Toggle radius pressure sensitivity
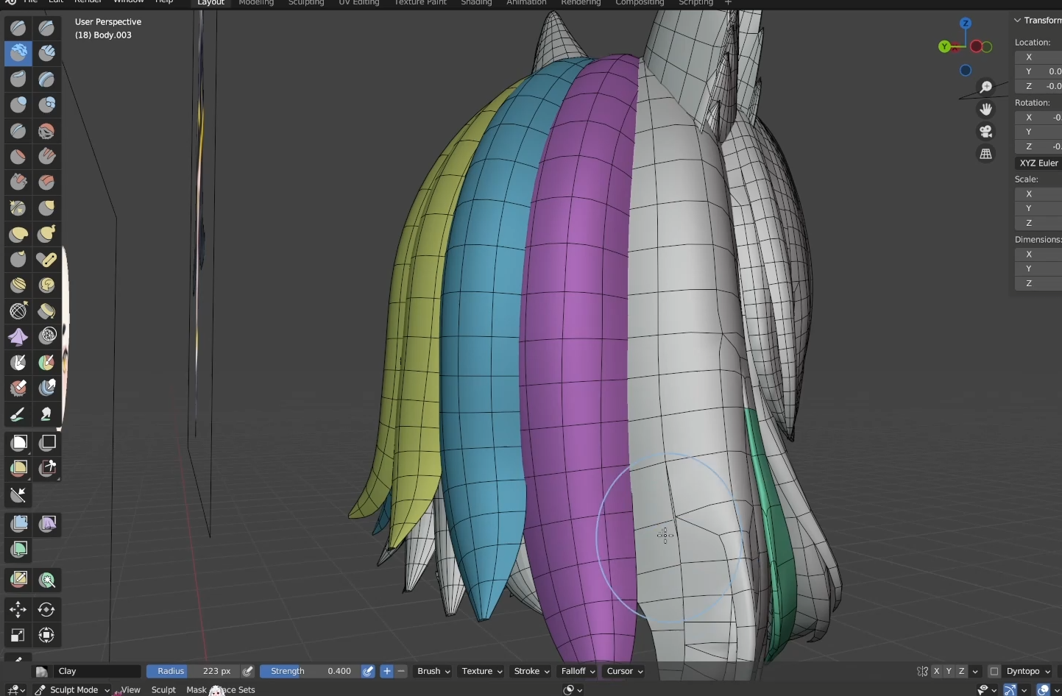The image size is (1062, 696). 248,671
